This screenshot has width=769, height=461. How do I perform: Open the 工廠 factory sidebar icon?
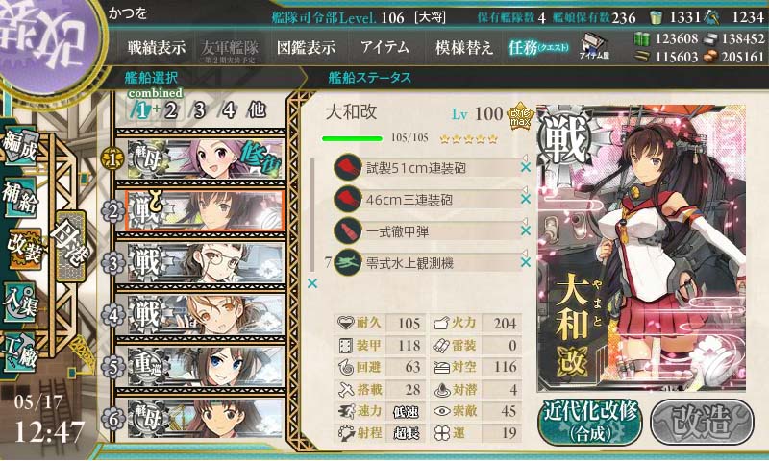click(19, 352)
